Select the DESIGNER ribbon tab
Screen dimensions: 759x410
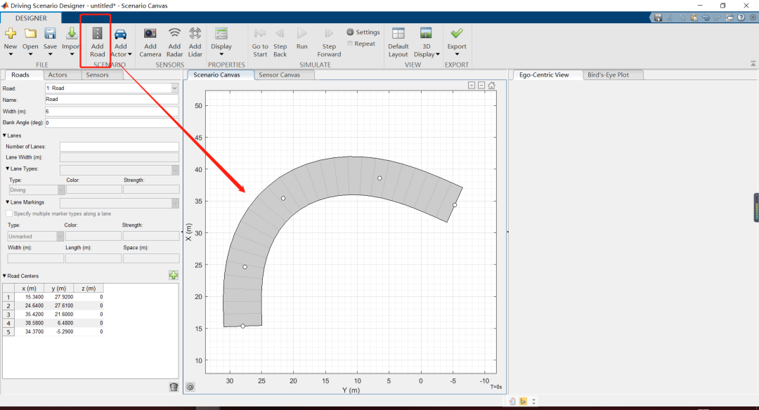(31, 18)
